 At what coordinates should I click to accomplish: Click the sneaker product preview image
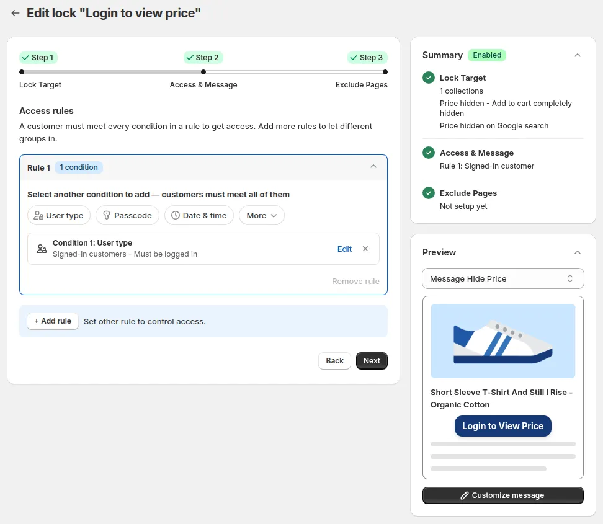[x=502, y=341]
